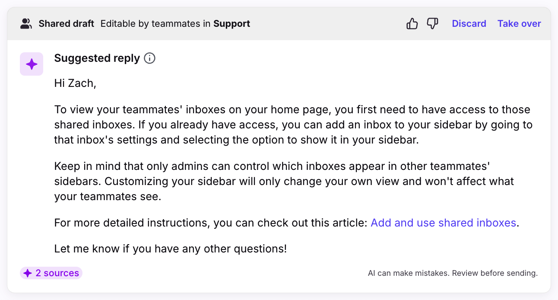Screen dimensions: 558x300
Task: Click the purple sparkle AI avatar
Action: point(32,64)
